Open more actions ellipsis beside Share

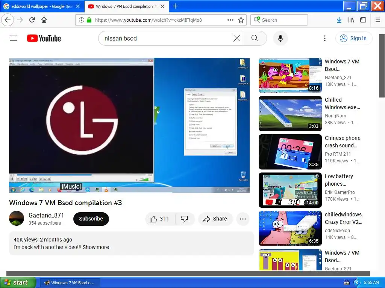[x=243, y=219]
